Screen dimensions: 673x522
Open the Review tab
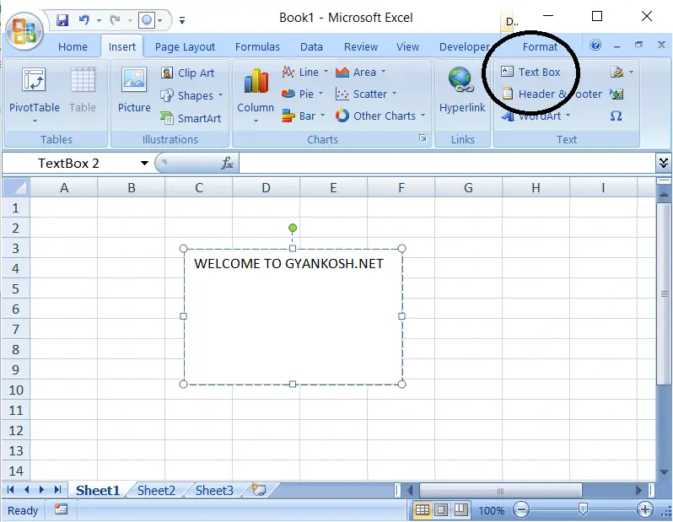click(x=361, y=46)
